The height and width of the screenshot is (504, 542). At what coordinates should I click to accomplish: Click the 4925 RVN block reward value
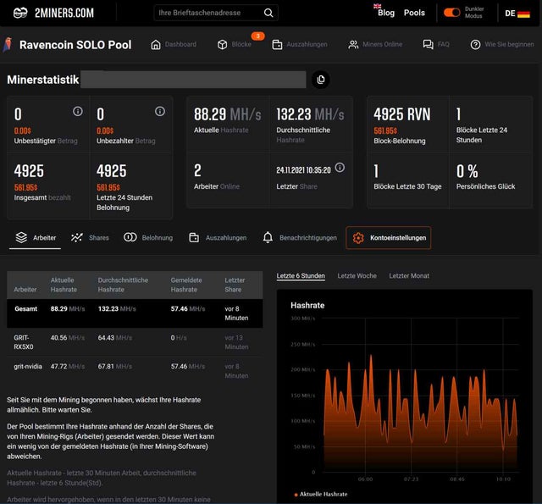402,114
